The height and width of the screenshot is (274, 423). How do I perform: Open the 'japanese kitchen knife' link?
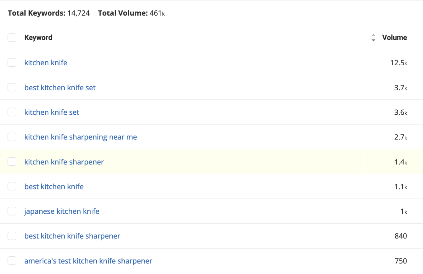[x=62, y=211]
